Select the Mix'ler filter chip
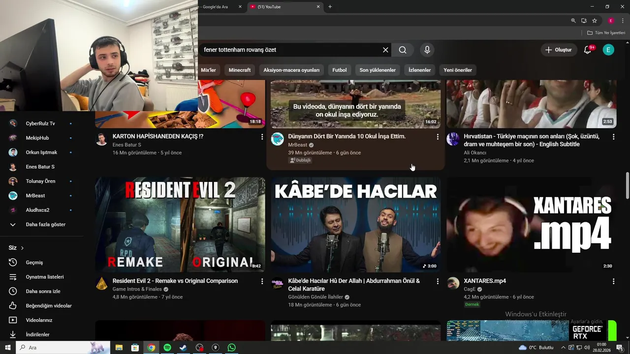This screenshot has width=630, height=354. (208, 70)
